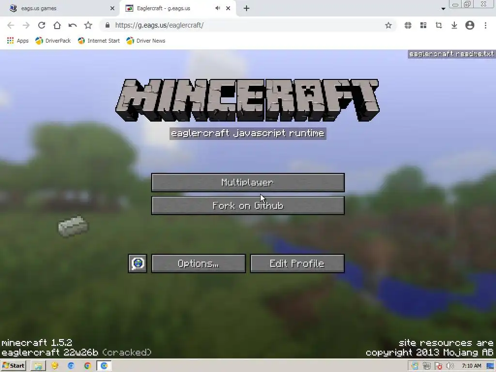
Task: Click the star icon beside undo arrow
Action: tap(88, 25)
